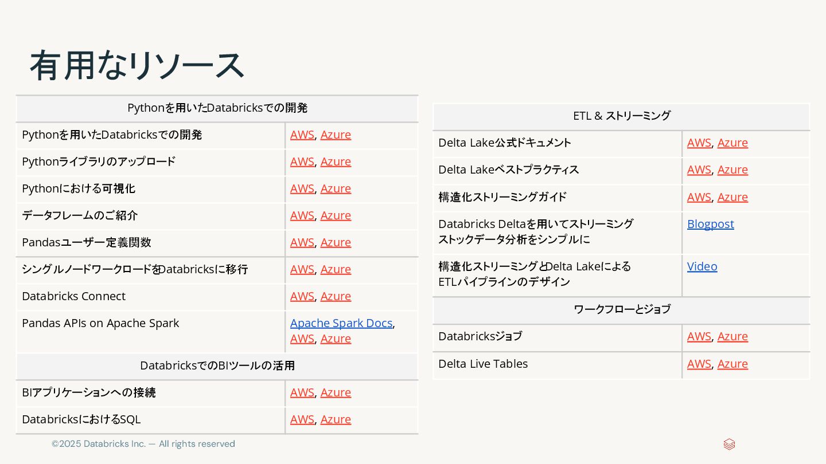Open Azure link for Databricksジョブ
The width and height of the screenshot is (826, 464).
(733, 336)
